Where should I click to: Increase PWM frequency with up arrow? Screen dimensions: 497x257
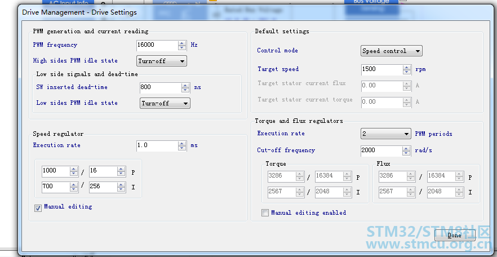coord(182,43)
